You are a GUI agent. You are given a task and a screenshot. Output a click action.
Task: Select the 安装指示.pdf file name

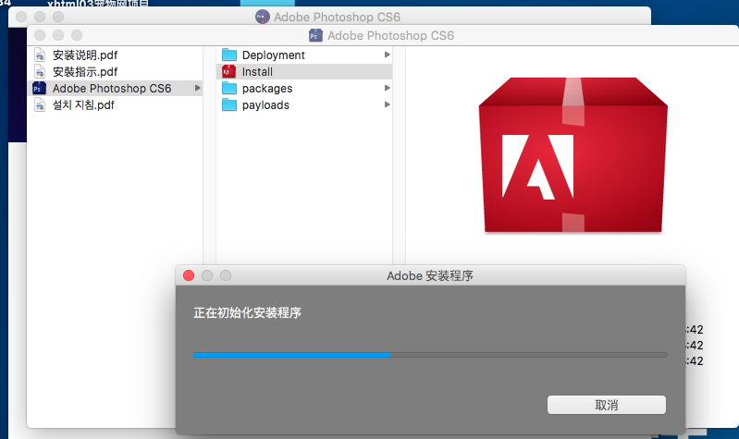tap(85, 71)
